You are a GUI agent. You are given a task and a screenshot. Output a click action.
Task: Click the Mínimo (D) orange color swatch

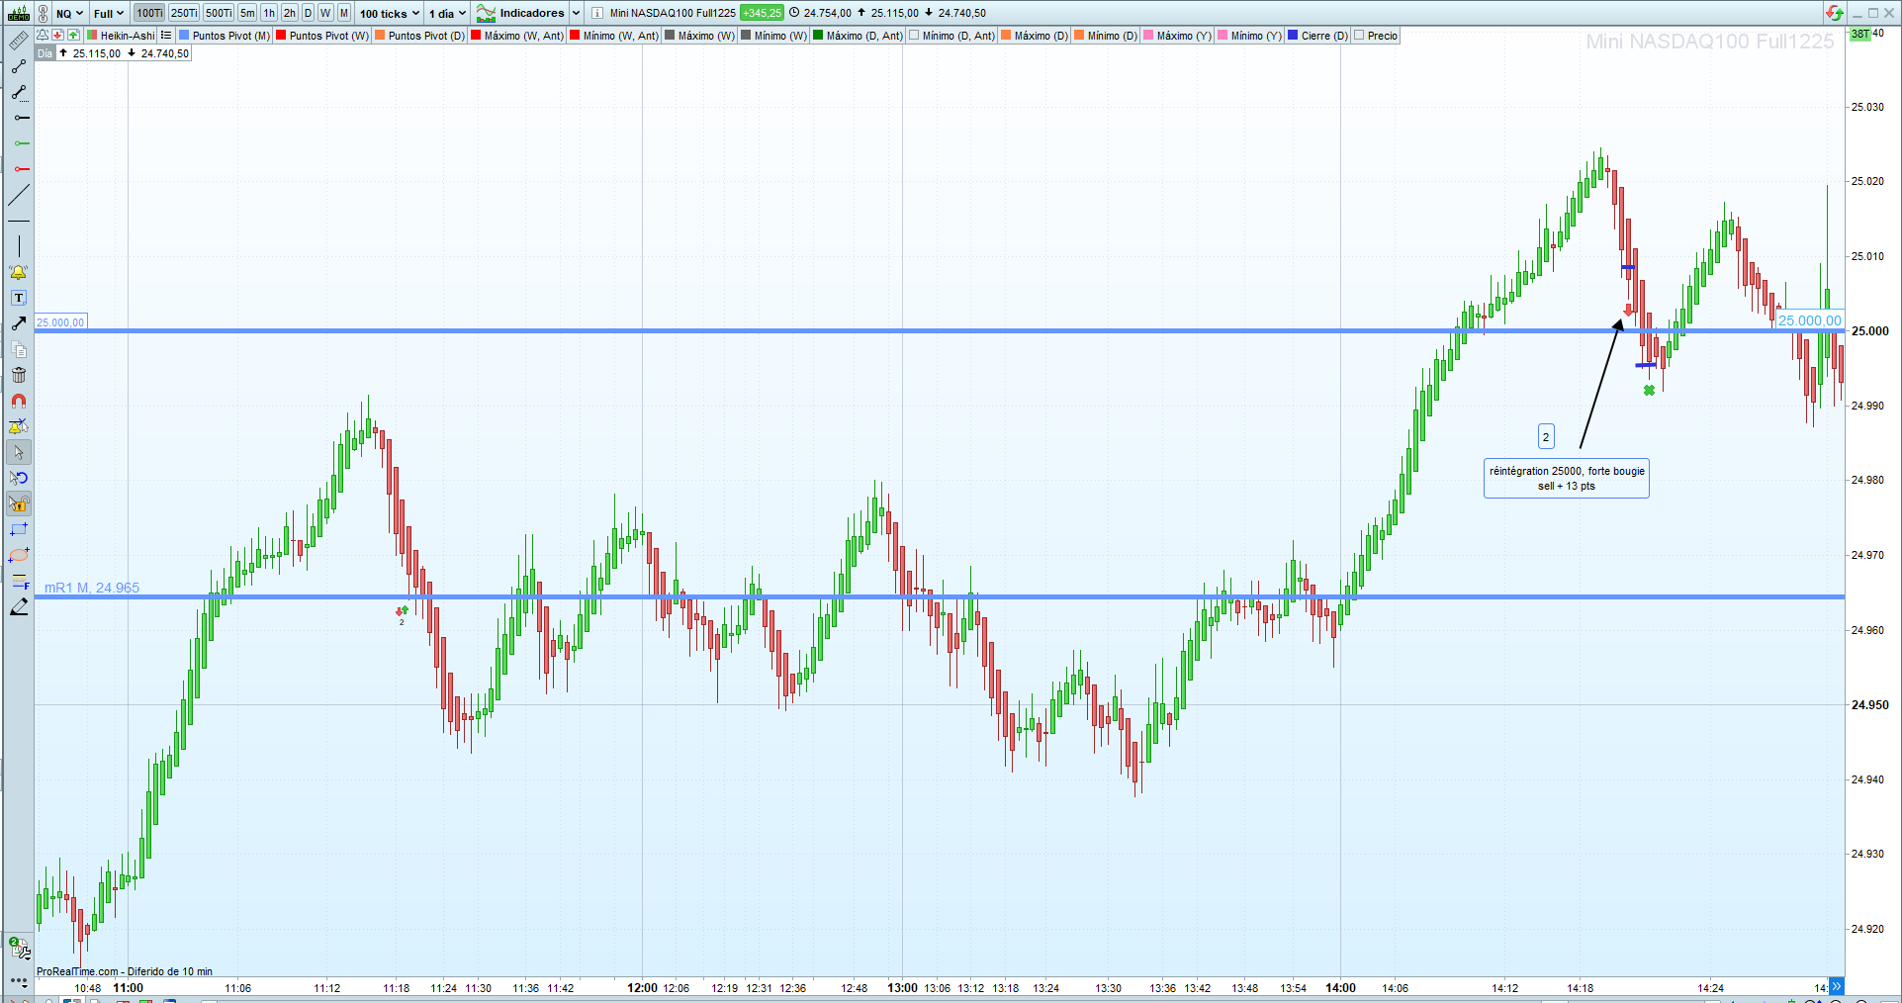pos(1079,36)
